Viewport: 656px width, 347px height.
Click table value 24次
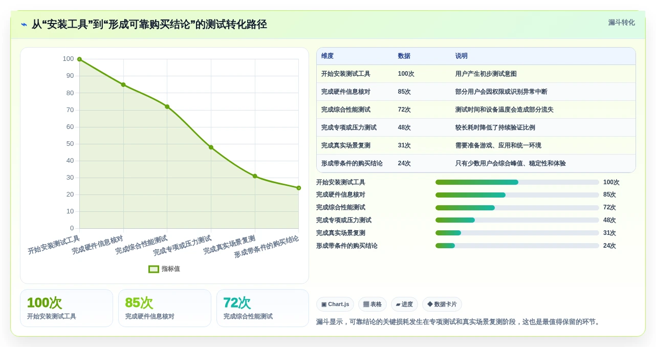pos(404,164)
